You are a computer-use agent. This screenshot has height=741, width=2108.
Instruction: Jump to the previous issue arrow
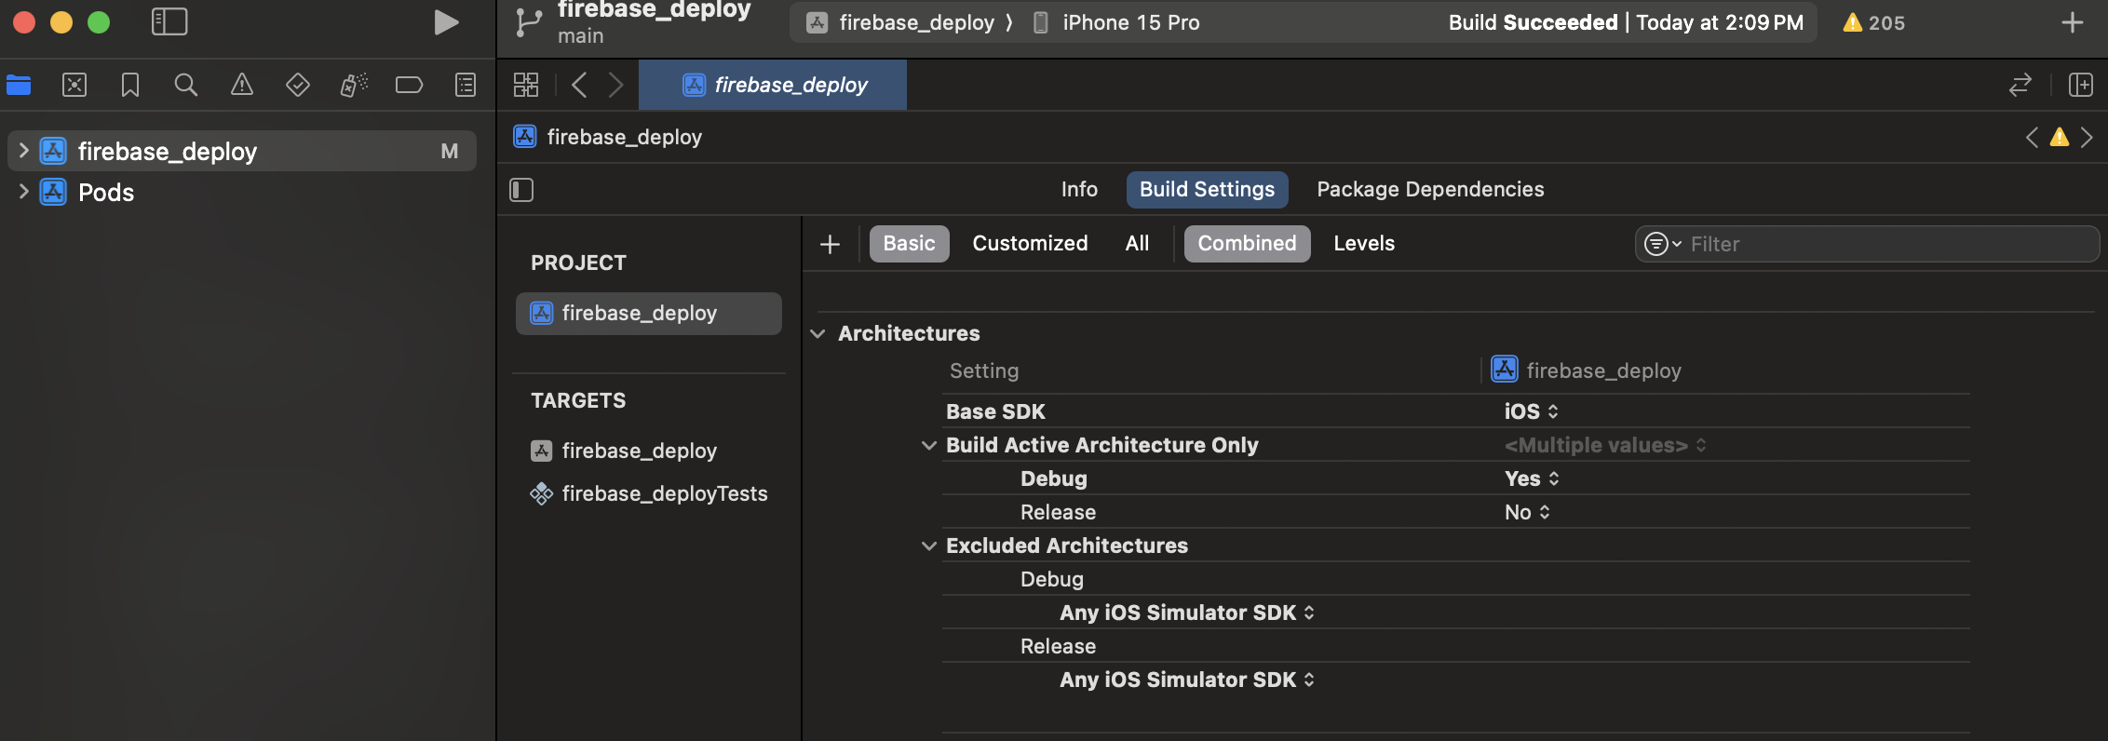tap(2032, 138)
